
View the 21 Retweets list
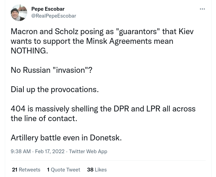pyautogui.click(x=26, y=169)
